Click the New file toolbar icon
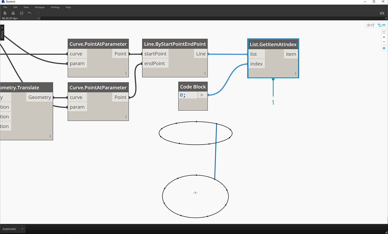 click(5, 13)
